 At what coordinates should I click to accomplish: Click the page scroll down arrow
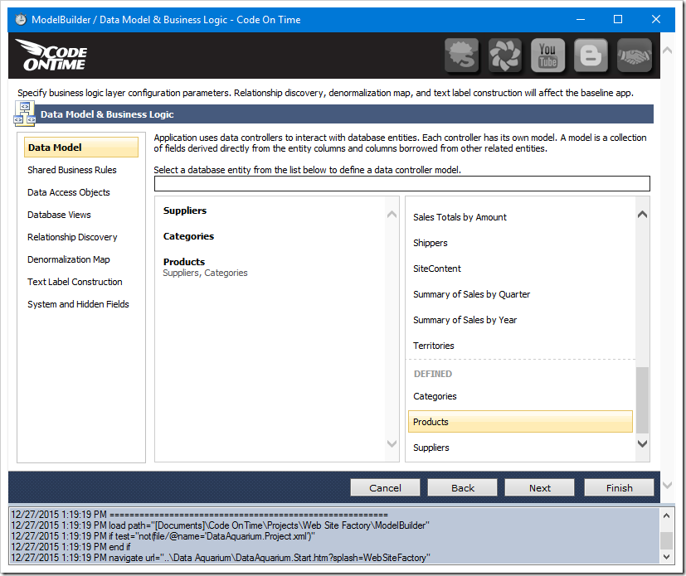tap(667, 485)
